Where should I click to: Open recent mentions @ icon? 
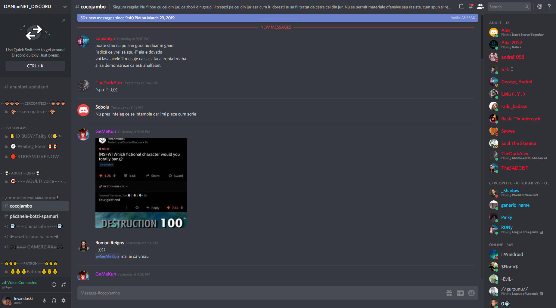[540, 6]
